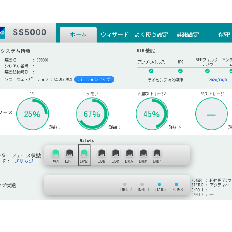Click the メモリ 67% usage gauge

92,114
